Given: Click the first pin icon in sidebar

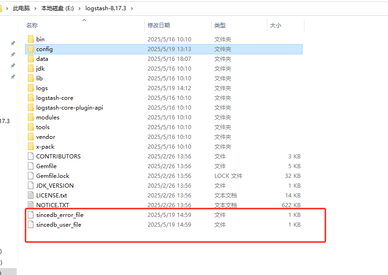Looking at the screenshot, I should pos(13,43).
